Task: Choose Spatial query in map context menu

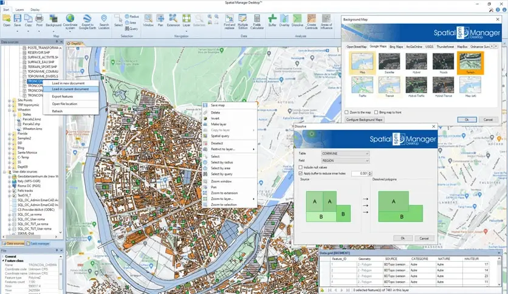Action: pos(221,136)
